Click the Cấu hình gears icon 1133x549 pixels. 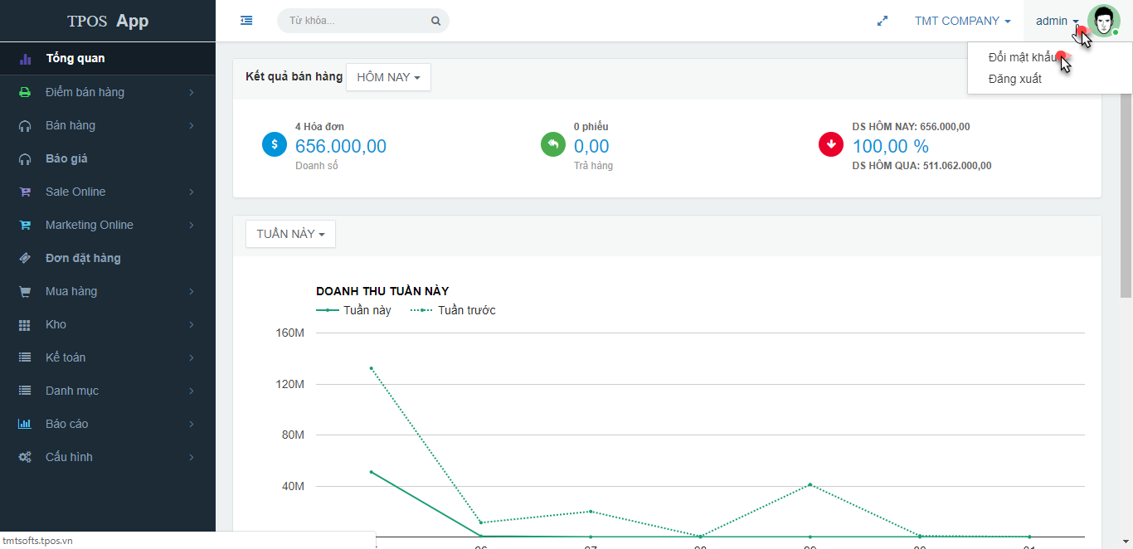25,457
